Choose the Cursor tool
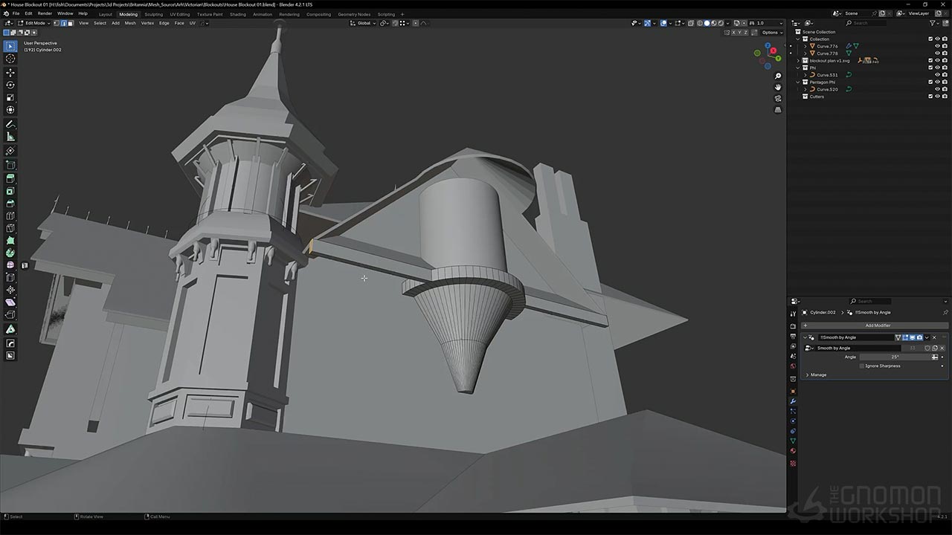The image size is (952, 535). (10, 59)
